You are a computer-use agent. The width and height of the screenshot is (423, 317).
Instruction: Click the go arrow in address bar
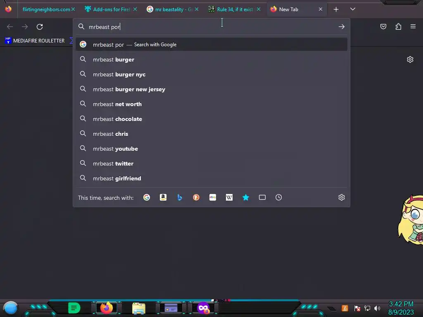[x=342, y=27]
